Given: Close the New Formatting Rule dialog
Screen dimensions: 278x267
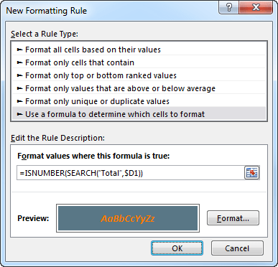Looking at the screenshot, I should tap(256, 7).
